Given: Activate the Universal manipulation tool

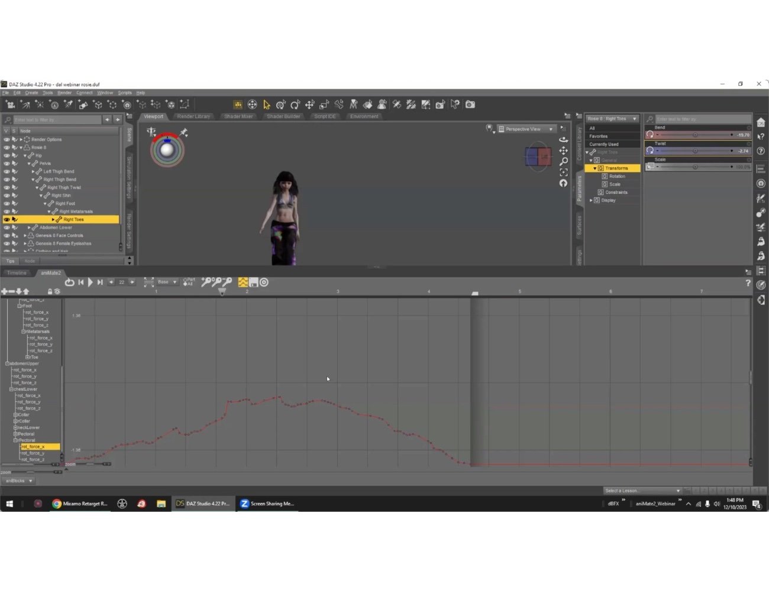Looking at the screenshot, I should 253,105.
